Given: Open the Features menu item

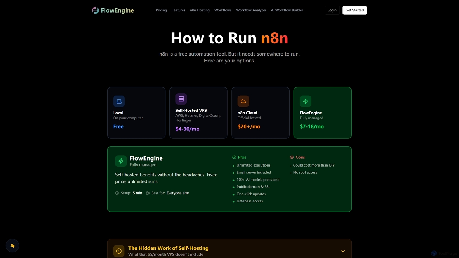Looking at the screenshot, I should (x=178, y=10).
